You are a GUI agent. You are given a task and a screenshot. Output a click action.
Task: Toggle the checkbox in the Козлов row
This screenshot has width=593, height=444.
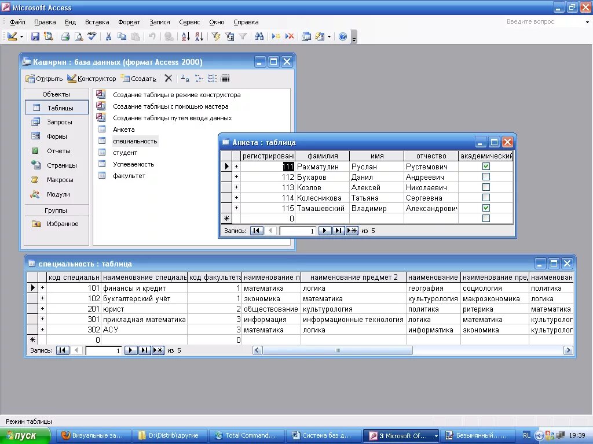486,187
